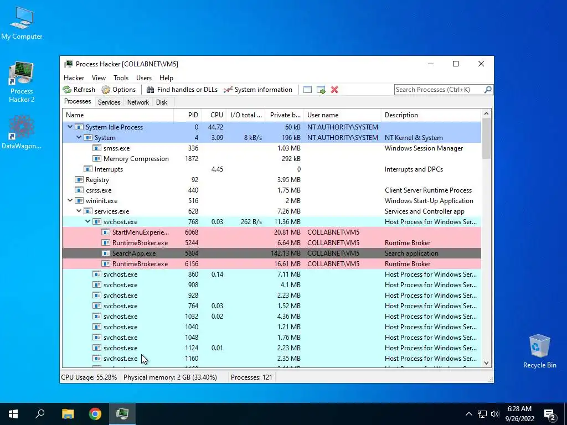This screenshot has height=425, width=567.
Task: Click svchost.exe PID 860 icon
Action: [x=97, y=274]
